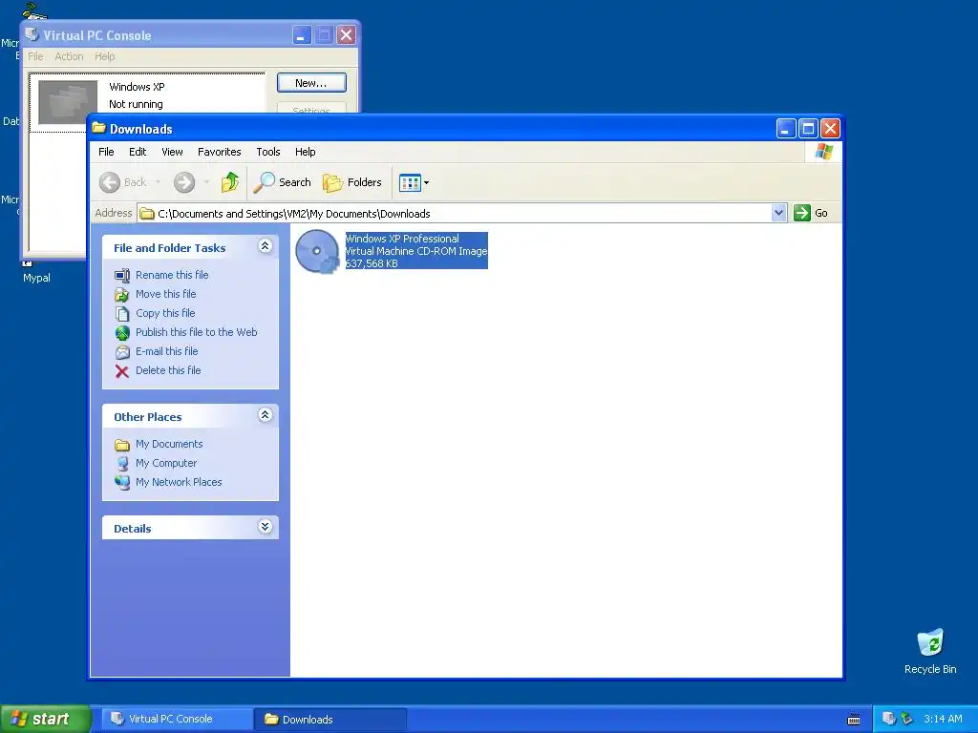Click the My Computer icon in sidebar

tap(122, 464)
